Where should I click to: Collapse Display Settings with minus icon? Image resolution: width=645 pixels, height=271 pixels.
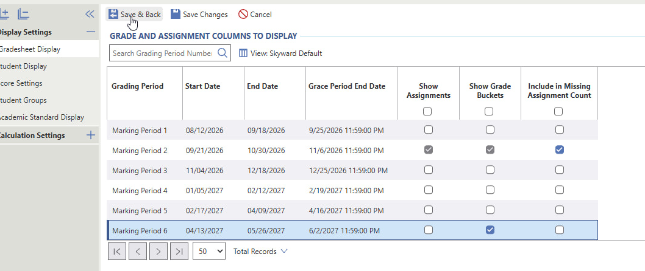coord(90,32)
